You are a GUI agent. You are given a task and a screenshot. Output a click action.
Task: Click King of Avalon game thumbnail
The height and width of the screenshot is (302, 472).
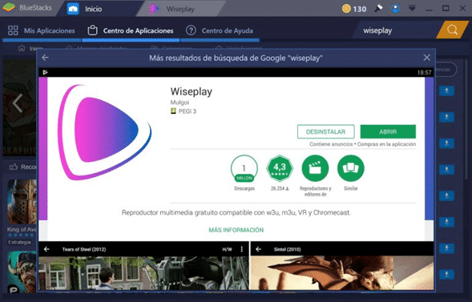[x=22, y=202]
